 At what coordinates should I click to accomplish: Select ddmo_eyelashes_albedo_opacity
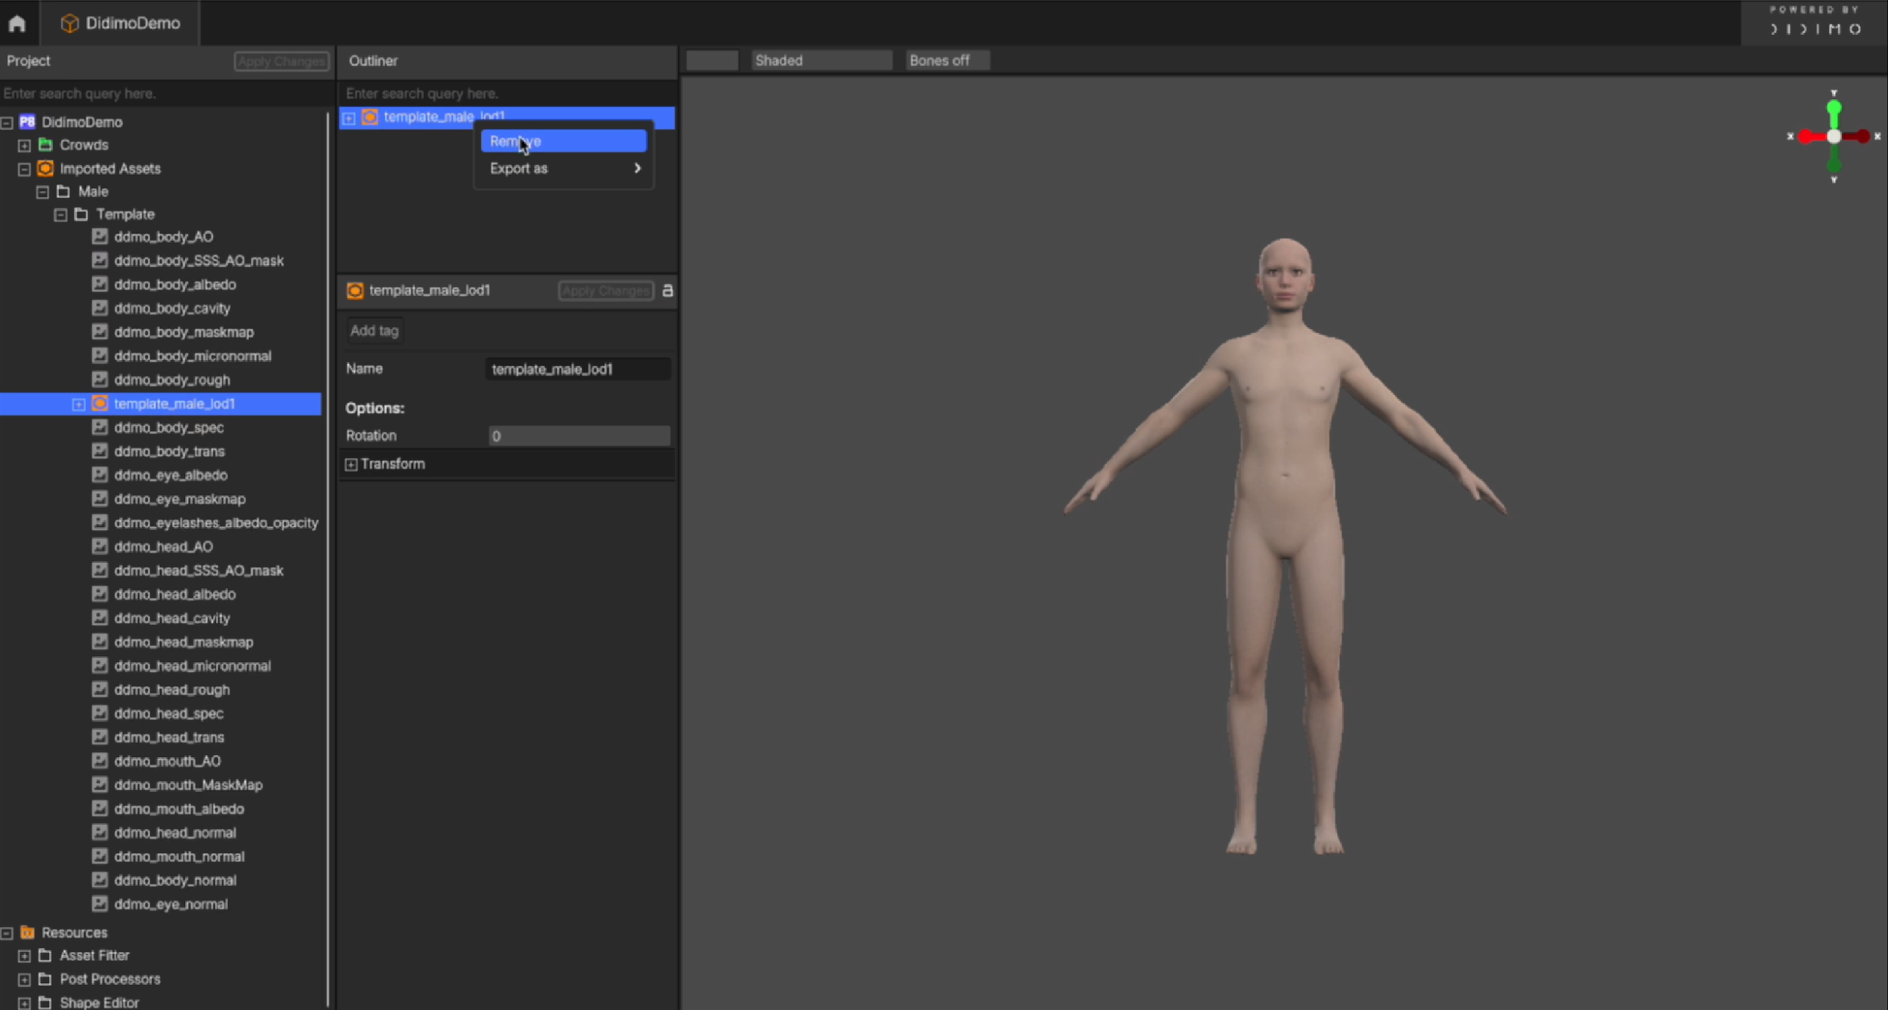(216, 522)
